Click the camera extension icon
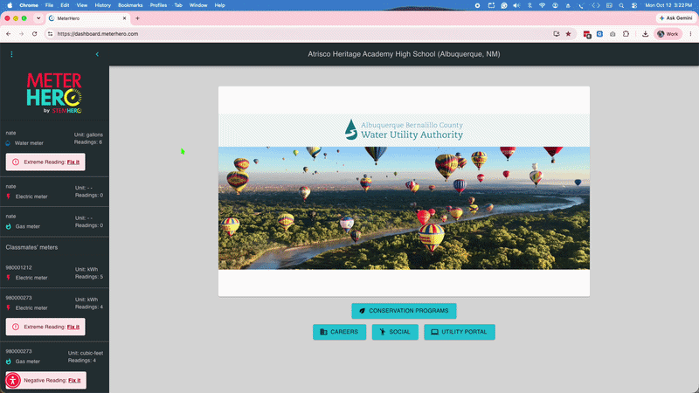 612,34
